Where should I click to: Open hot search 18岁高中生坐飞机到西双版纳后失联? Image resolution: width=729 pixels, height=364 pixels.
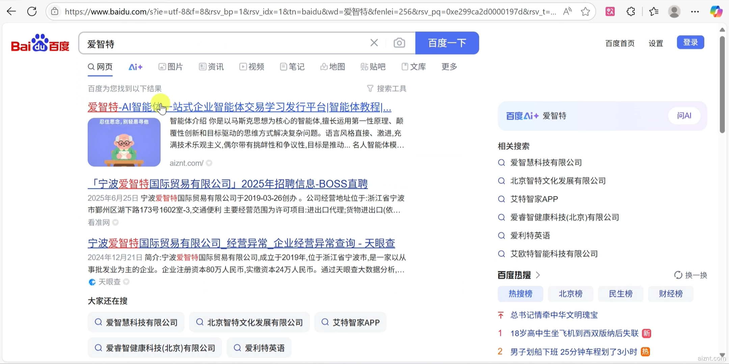click(574, 334)
